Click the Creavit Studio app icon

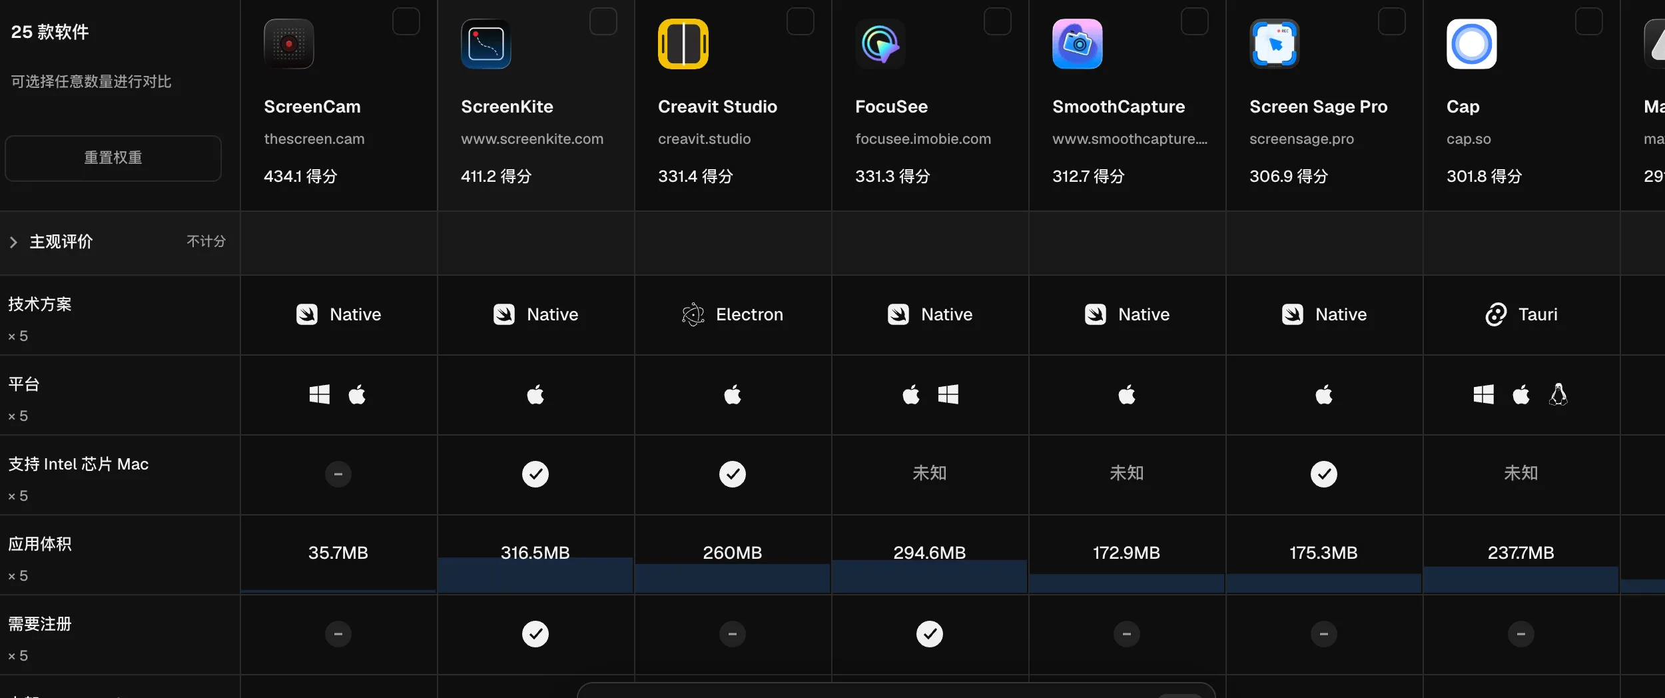tap(683, 44)
